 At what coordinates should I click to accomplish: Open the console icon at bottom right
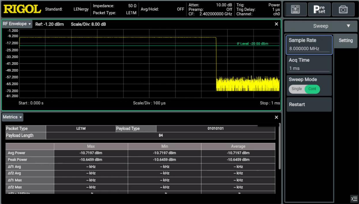tap(354, 199)
